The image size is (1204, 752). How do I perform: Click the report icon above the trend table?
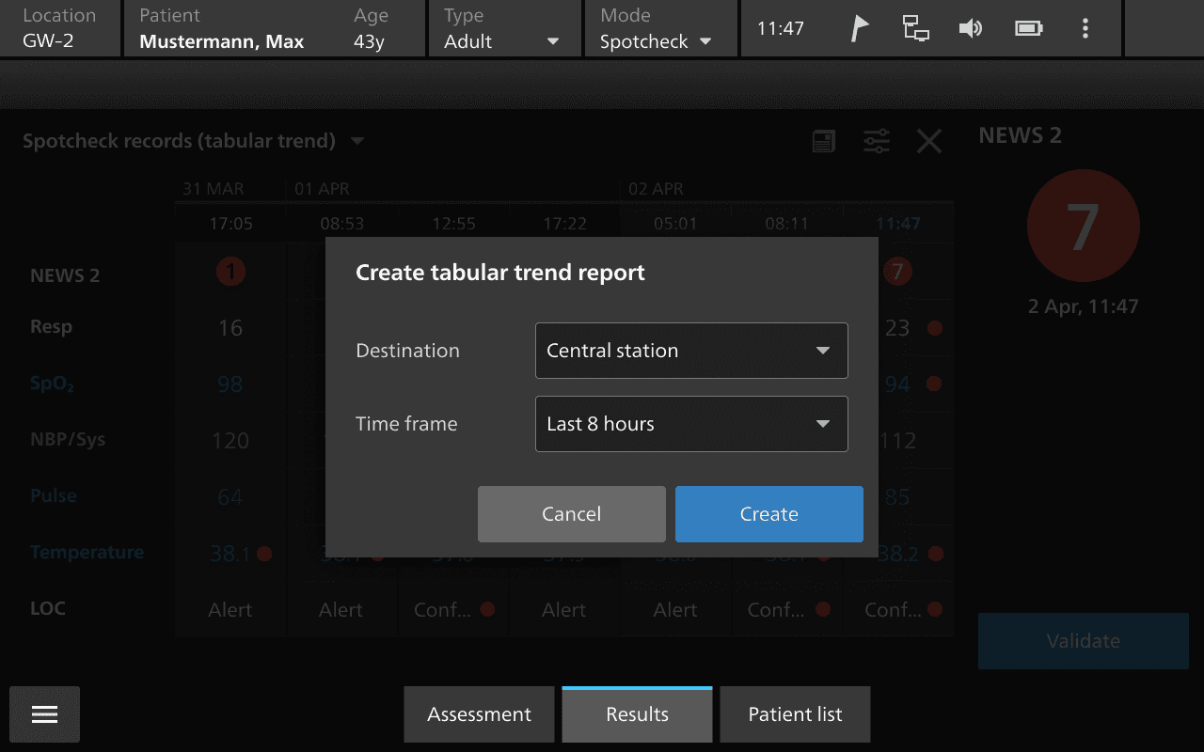(824, 142)
